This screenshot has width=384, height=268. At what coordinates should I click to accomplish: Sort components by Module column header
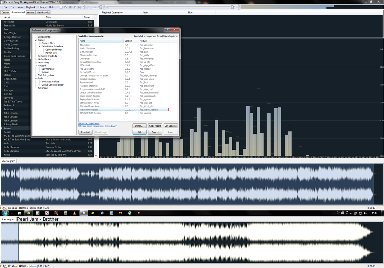(154, 41)
